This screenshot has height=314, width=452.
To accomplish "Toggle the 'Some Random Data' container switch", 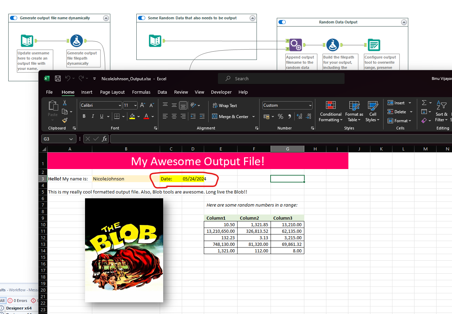I will (x=141, y=18).
